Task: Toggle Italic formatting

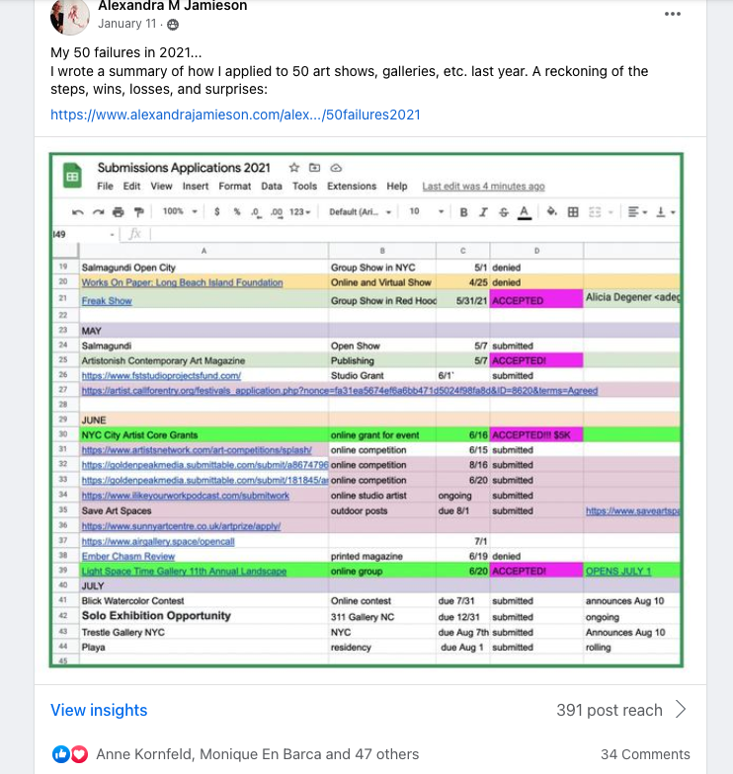Action: click(483, 212)
